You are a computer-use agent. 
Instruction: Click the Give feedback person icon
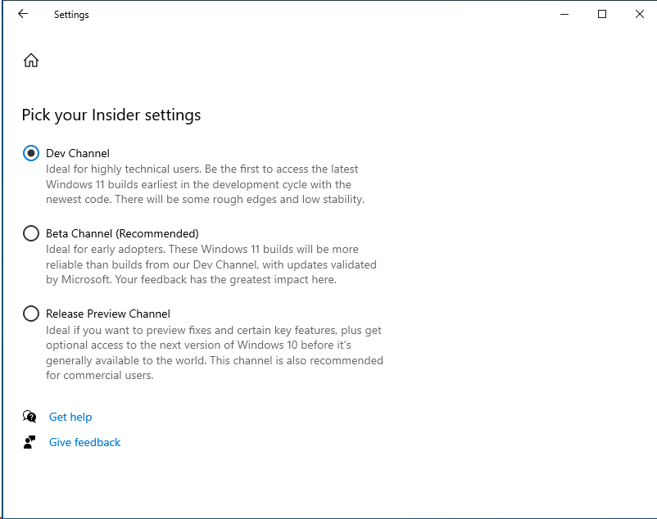[x=30, y=442]
